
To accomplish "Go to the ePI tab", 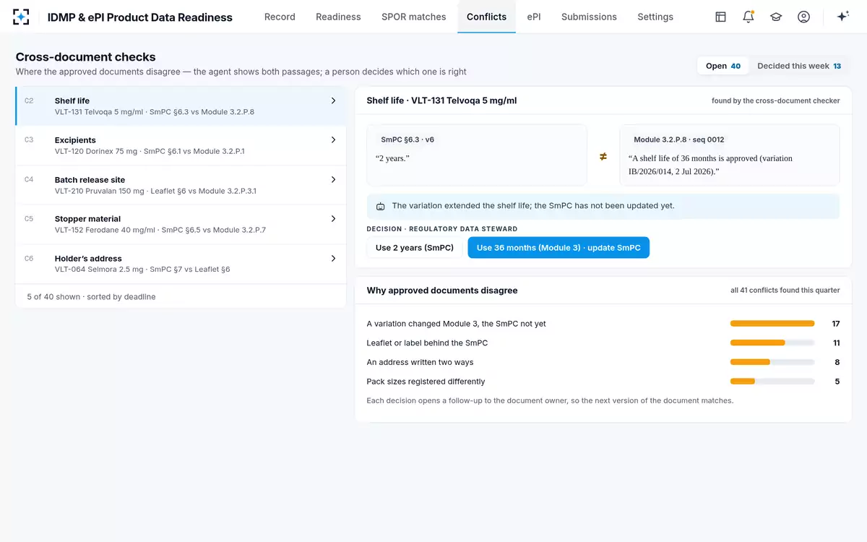I will pos(534,17).
